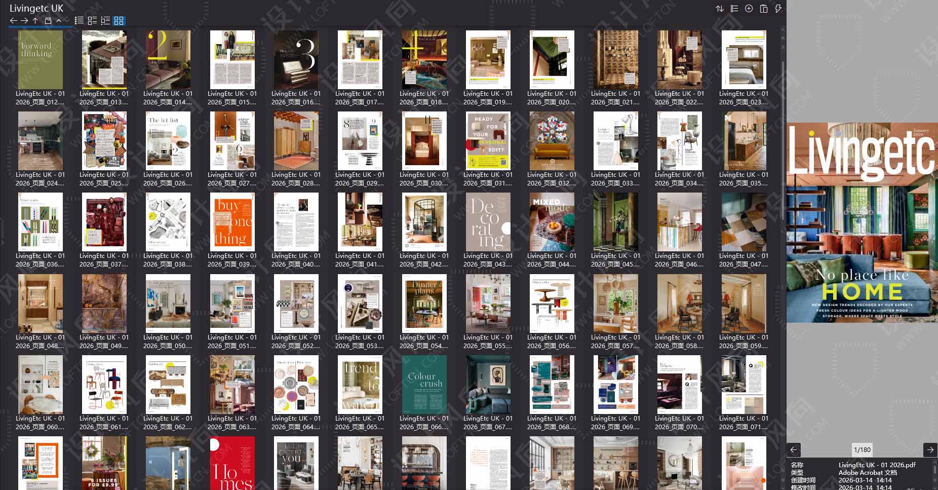
Task: Click the lightning bolt quick action icon
Action: point(778,9)
